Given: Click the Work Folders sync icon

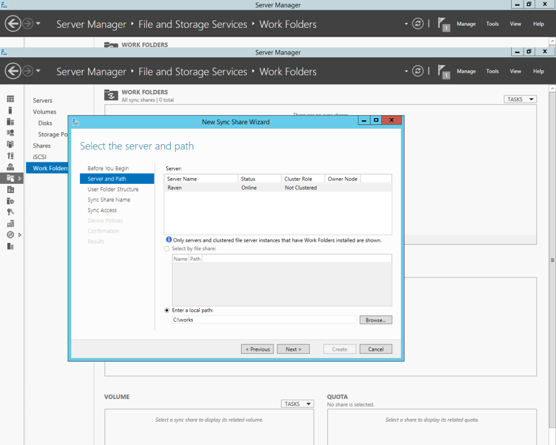Looking at the screenshot, I should (111, 95).
